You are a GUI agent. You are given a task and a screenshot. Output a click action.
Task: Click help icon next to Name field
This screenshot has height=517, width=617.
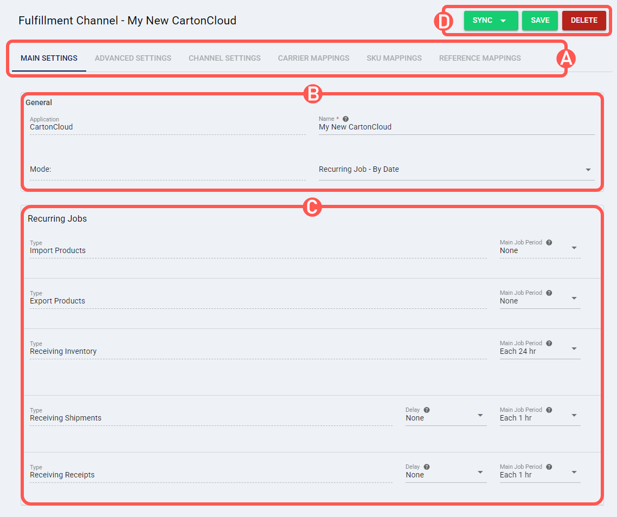pyautogui.click(x=345, y=119)
